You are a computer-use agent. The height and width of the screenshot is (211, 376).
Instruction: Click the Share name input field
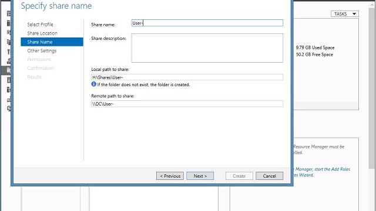pos(207,23)
